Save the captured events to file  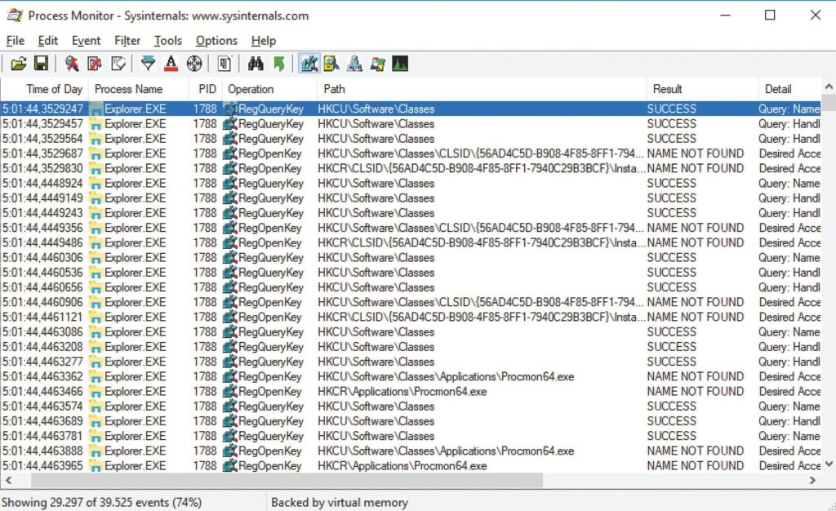(40, 63)
